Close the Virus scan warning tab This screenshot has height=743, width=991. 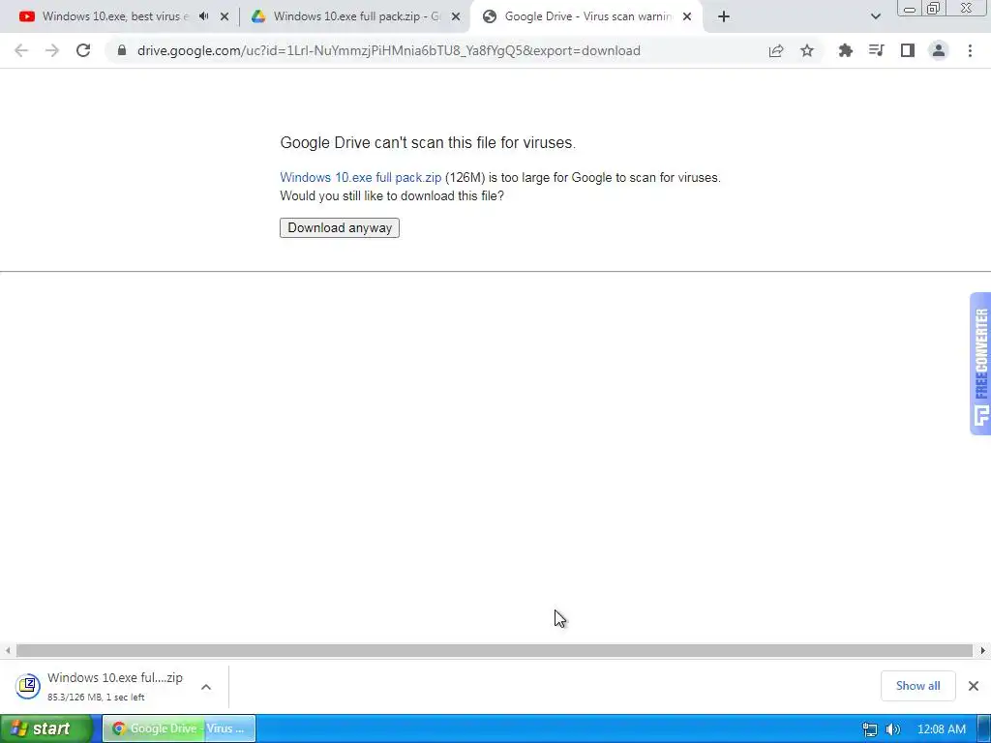[x=687, y=16]
